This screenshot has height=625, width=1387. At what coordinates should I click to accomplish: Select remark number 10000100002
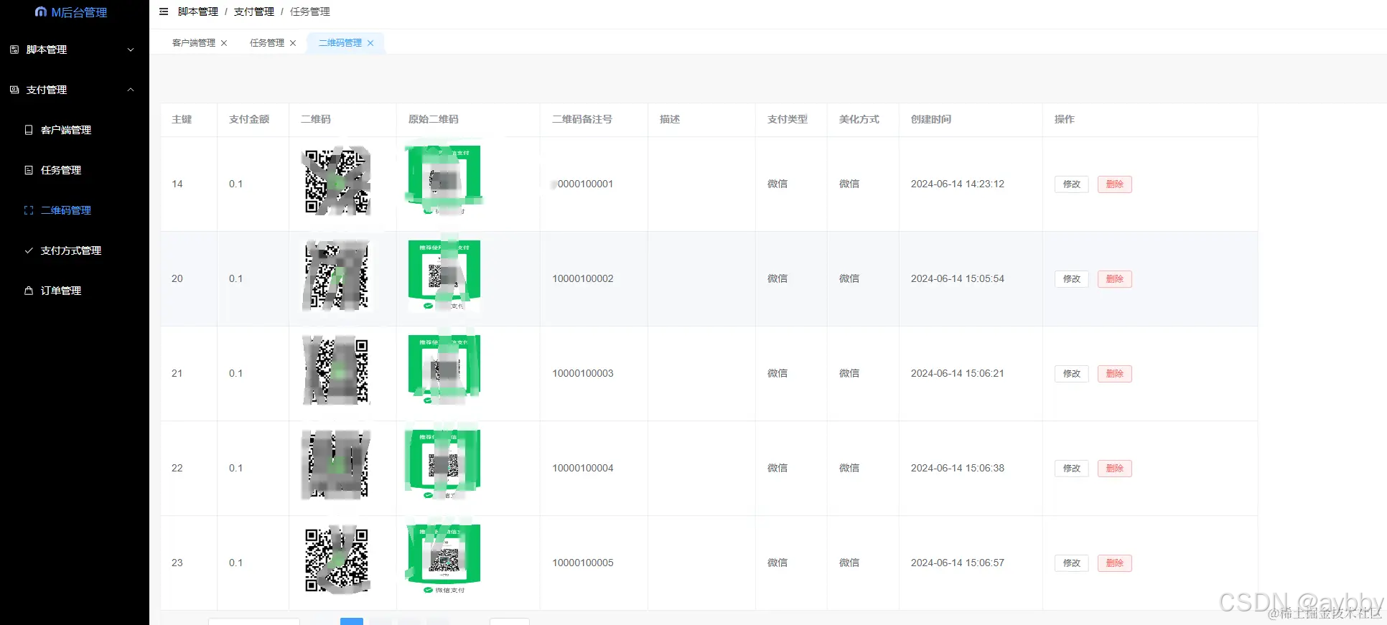583,278
